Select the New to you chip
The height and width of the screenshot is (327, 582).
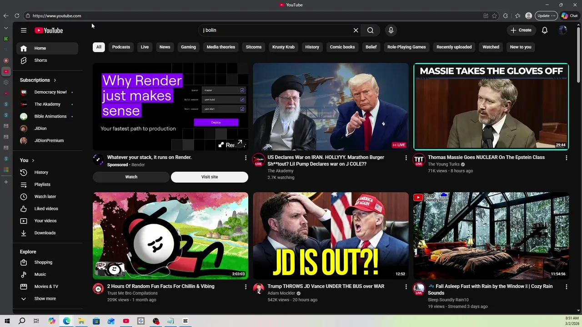pos(521,47)
